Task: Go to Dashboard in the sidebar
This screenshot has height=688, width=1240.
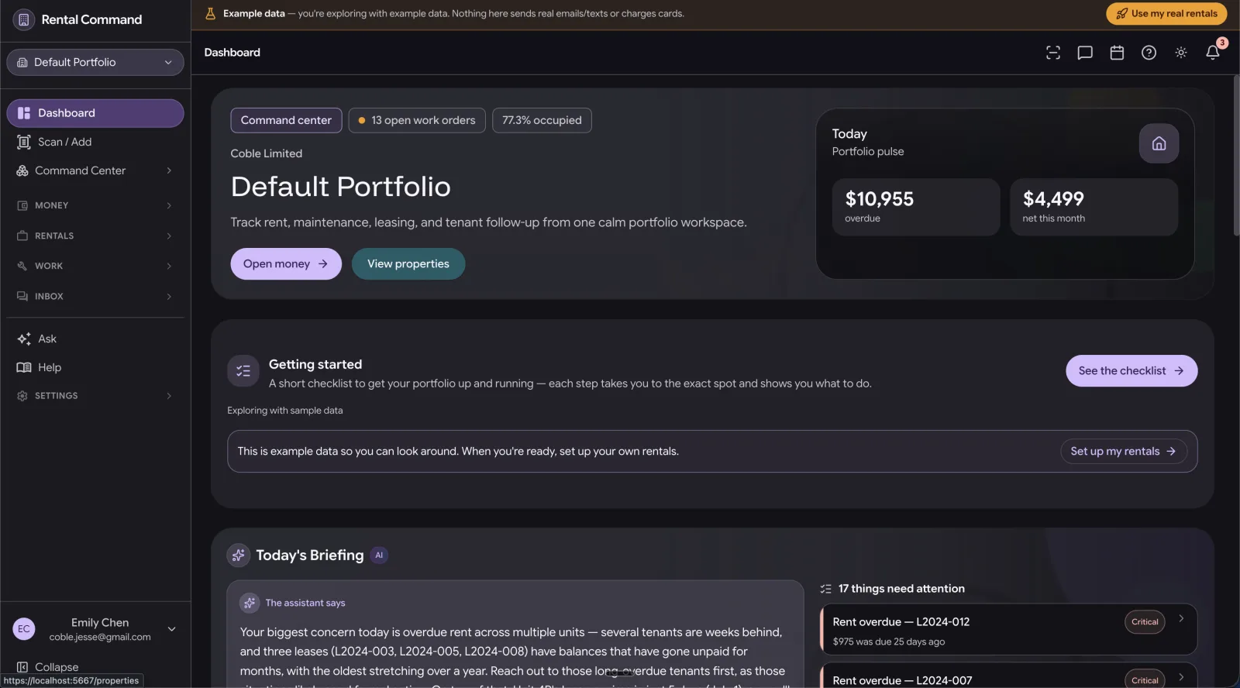Action: [x=95, y=113]
